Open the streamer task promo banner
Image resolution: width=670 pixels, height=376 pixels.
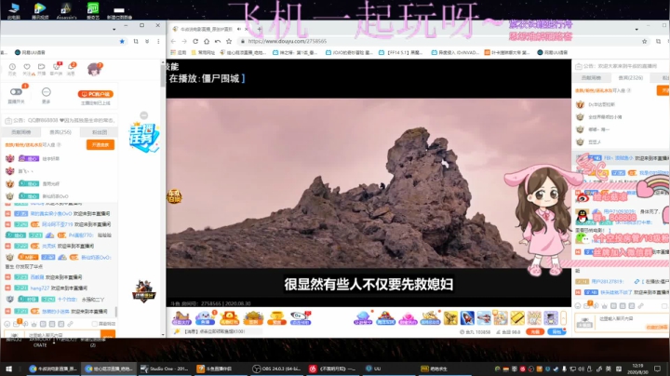[x=144, y=137]
